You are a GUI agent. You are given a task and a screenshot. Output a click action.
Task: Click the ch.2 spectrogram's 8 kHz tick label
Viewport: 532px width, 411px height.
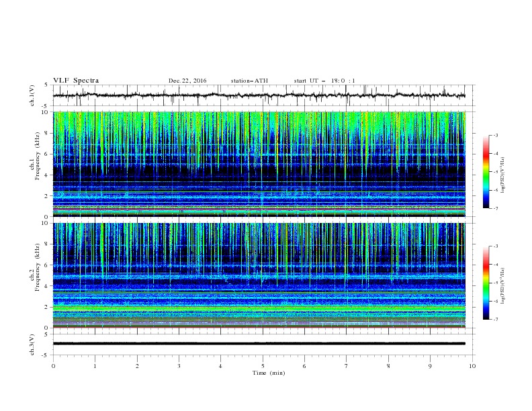coord(47,244)
